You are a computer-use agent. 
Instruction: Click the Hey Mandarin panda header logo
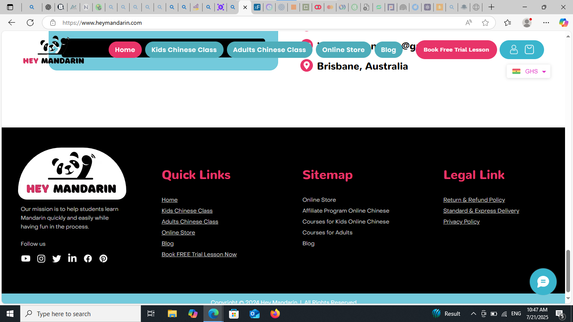point(54,50)
